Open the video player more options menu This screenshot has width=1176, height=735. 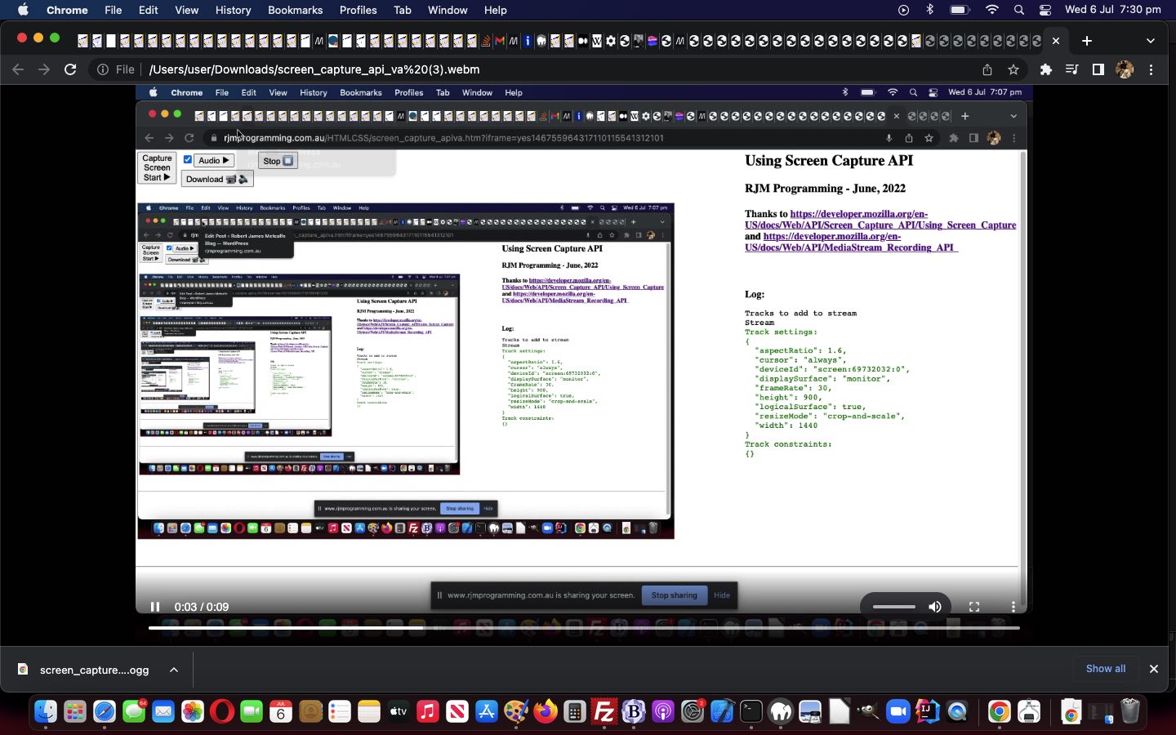click(x=1013, y=607)
